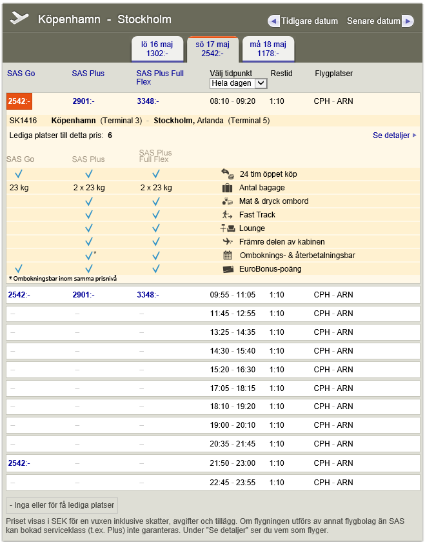Choose SAS Plus 2901 fare for 09:55 flight
The height and width of the screenshot is (542, 425).
click(x=83, y=295)
